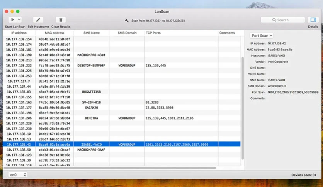Open scan range settings wrench icon
Image resolution: width=323 pixels, height=187 pixels.
[x=127, y=20]
